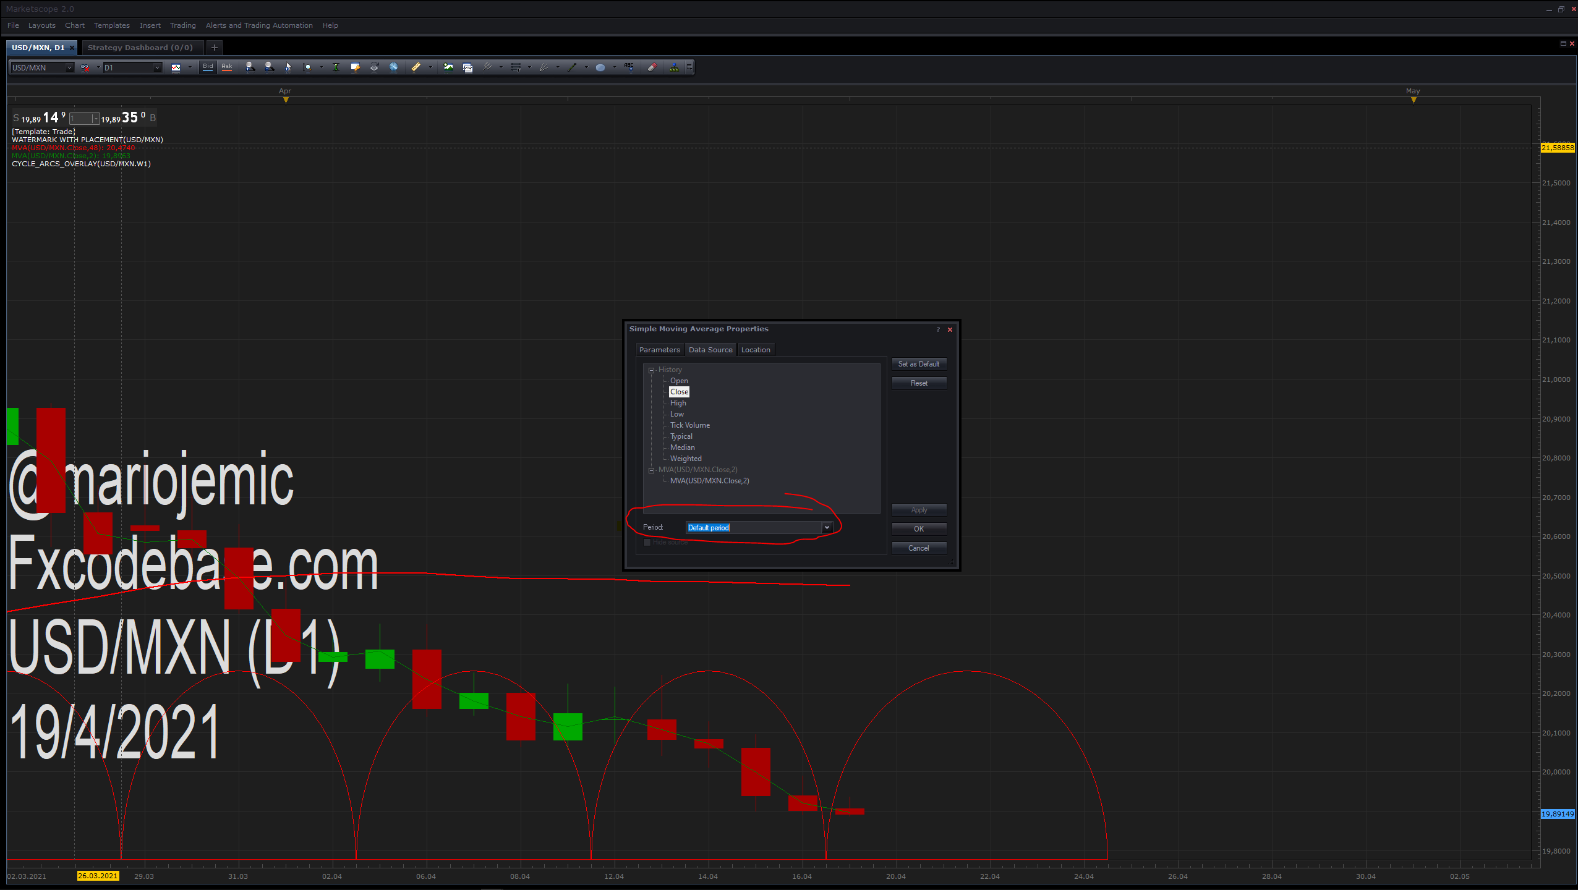This screenshot has width=1578, height=890.
Task: Click the unlink chart symbol icon
Action: click(x=85, y=67)
